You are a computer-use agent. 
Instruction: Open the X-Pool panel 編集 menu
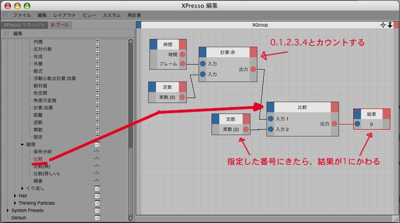pos(18,33)
